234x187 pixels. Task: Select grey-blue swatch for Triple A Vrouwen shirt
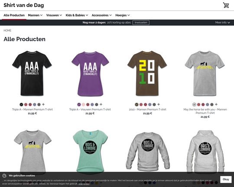(x=92, y=104)
